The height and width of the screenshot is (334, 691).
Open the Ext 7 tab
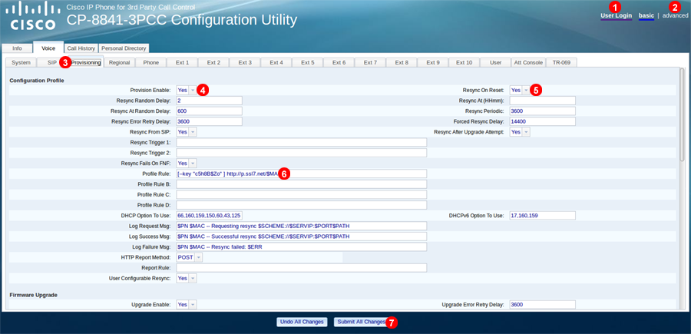pyautogui.click(x=370, y=62)
